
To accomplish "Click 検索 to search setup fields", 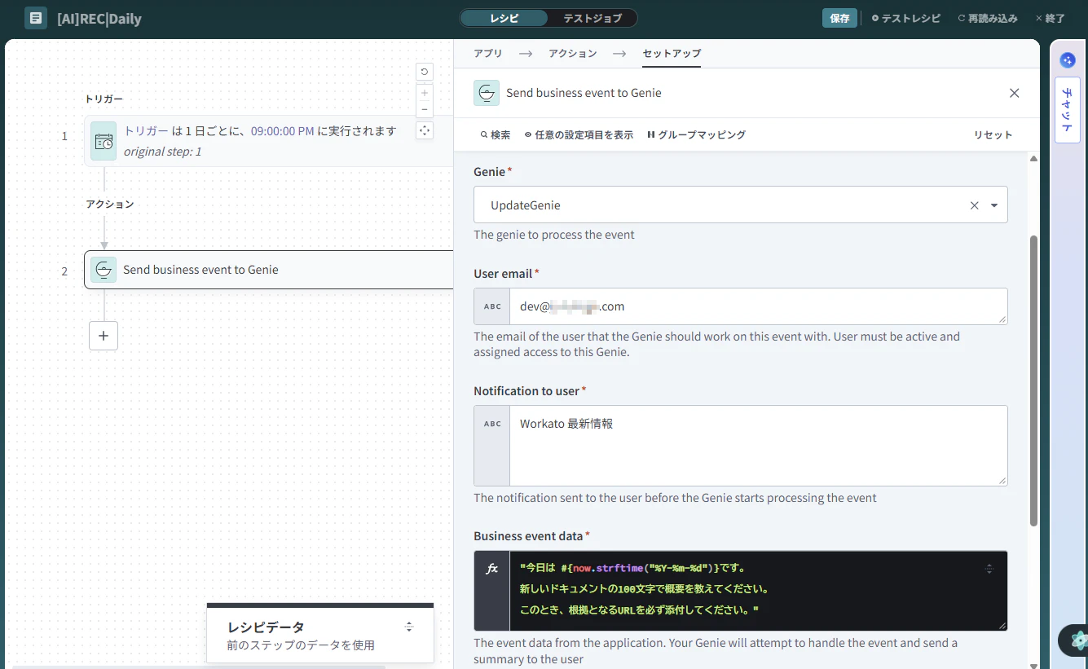I will 496,134.
